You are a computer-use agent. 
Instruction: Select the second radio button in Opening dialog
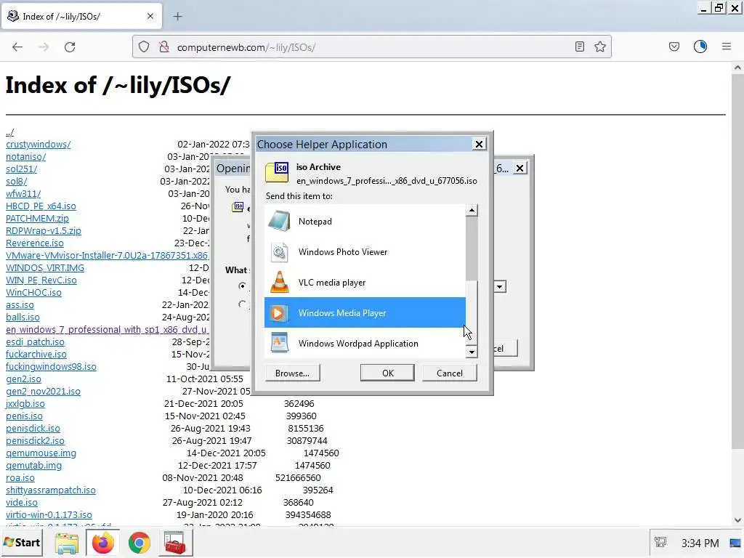coord(243,304)
